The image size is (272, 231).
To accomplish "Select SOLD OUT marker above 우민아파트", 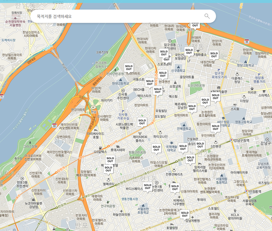I will click(x=215, y=127).
